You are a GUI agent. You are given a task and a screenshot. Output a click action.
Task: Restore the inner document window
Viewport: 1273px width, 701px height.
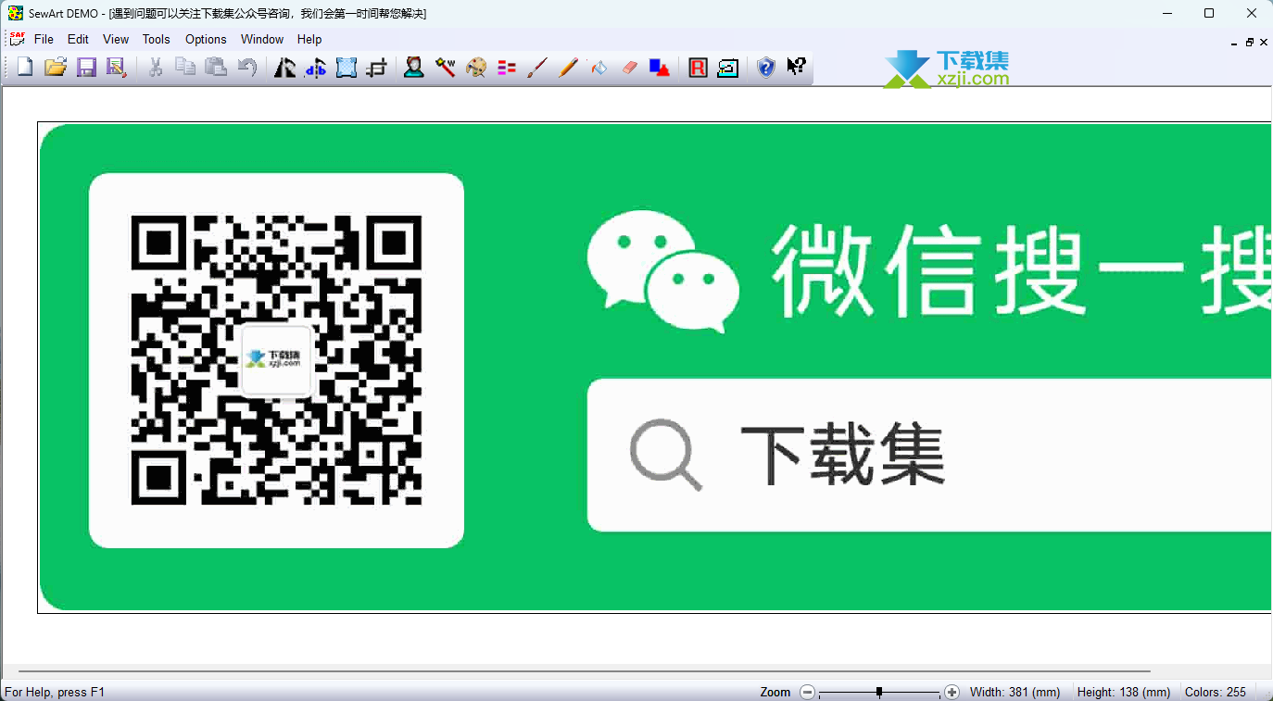[x=1249, y=43]
